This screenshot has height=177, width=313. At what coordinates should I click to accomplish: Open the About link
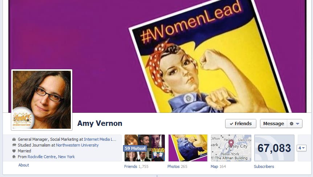(x=24, y=165)
